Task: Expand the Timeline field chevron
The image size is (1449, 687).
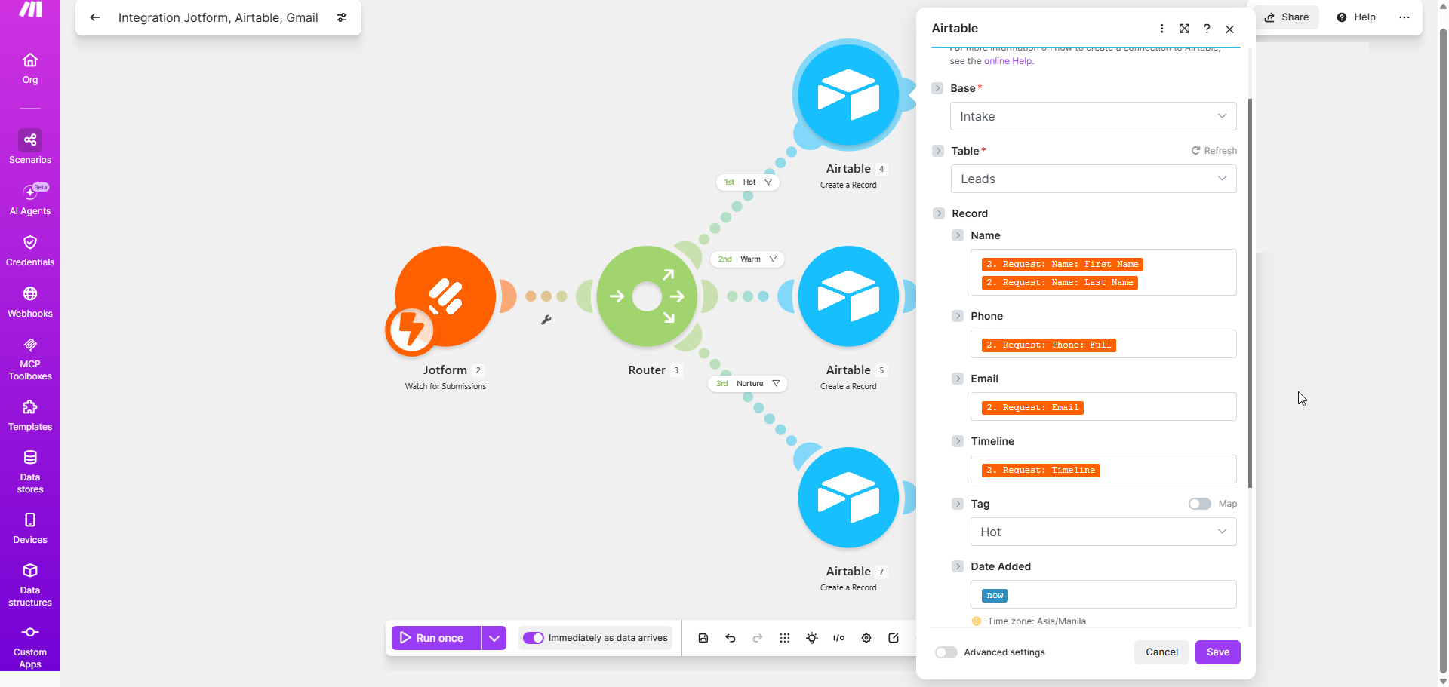Action: [x=958, y=441]
